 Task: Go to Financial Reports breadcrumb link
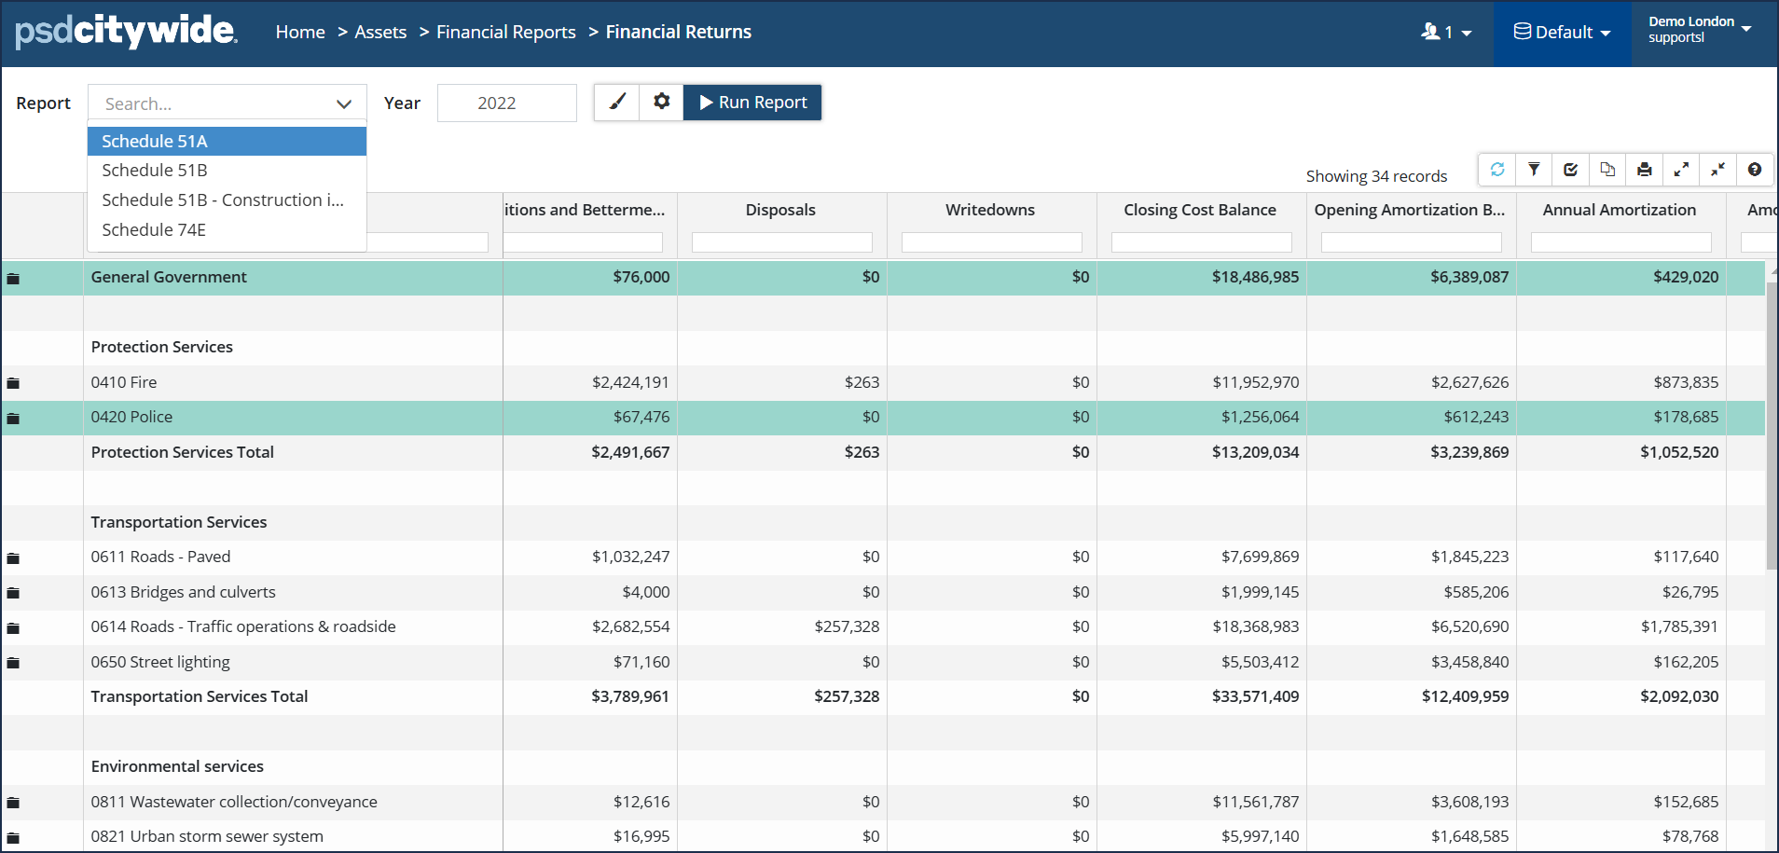505,33
